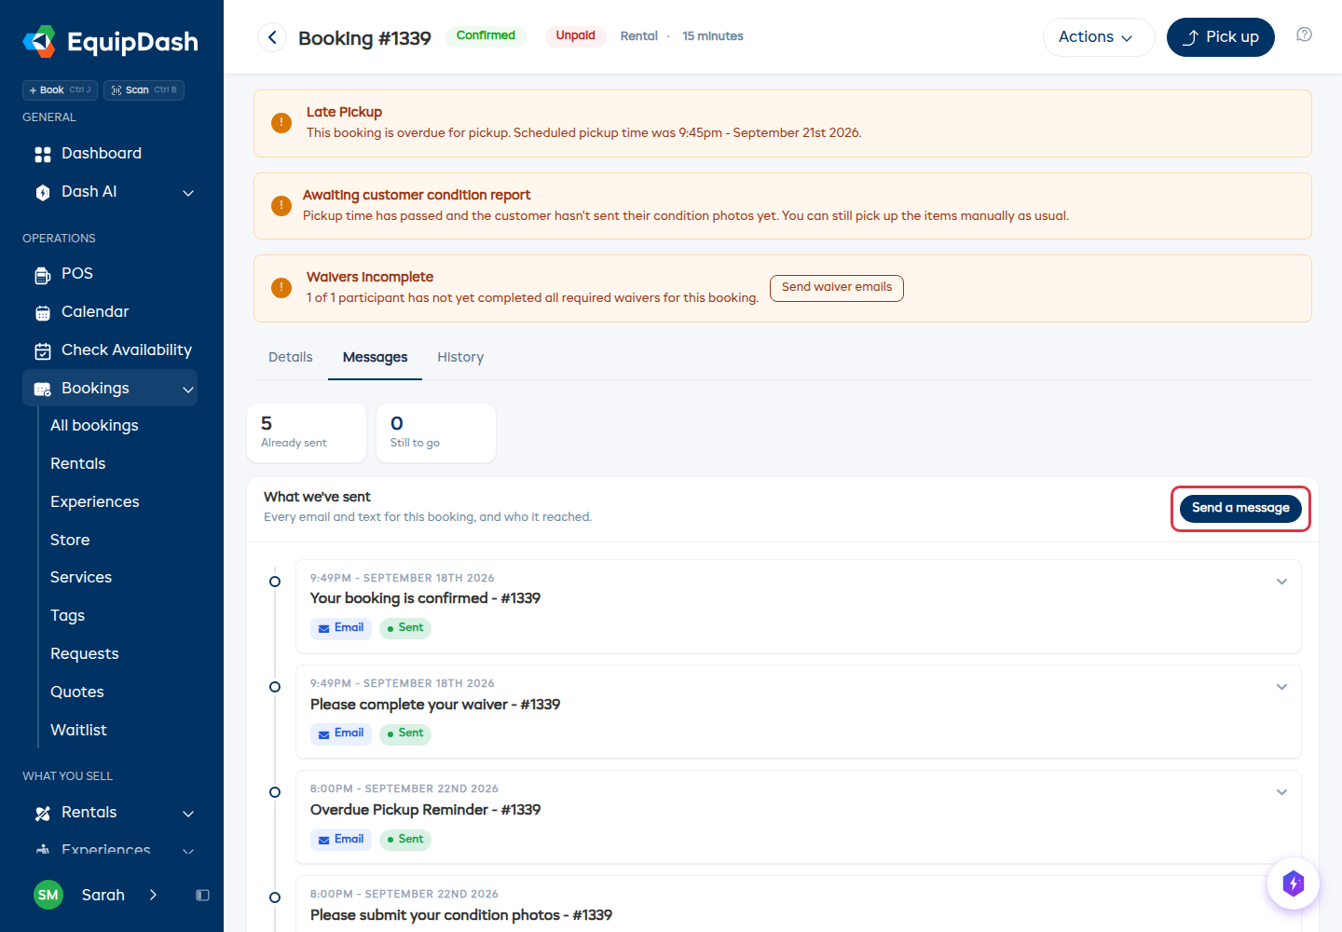1342x932 pixels.
Task: Click the '5 Already sent' card
Action: [x=307, y=432]
